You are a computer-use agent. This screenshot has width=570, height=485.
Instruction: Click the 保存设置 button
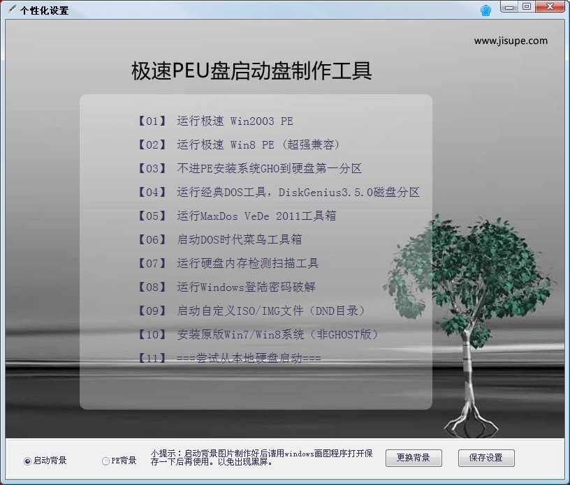[x=486, y=458]
